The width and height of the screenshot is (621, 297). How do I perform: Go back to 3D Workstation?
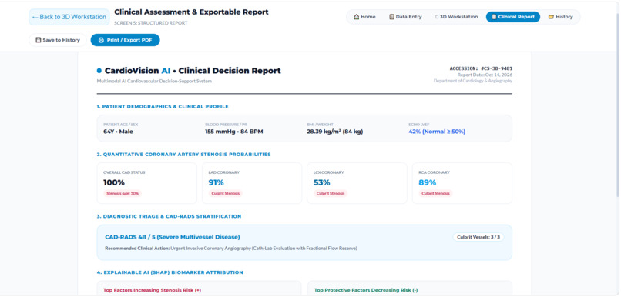pos(69,17)
